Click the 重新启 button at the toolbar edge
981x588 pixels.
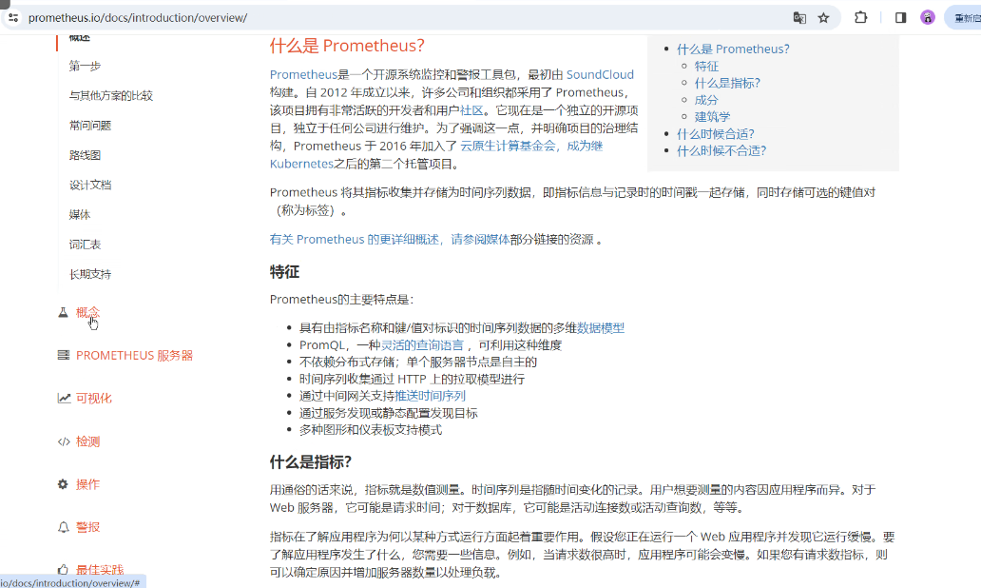[x=966, y=18]
